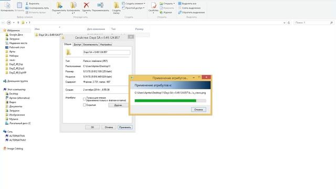This screenshot has width=336, height=189.
Task: Select the Dayz SA v 0.49.124.857 folder row
Action: pyautogui.click(x=92, y=35)
